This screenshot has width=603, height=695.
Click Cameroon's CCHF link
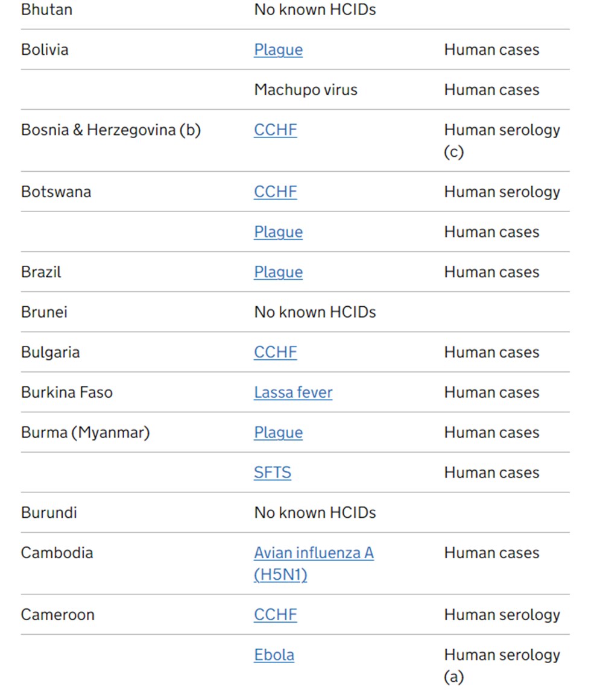[x=275, y=615]
